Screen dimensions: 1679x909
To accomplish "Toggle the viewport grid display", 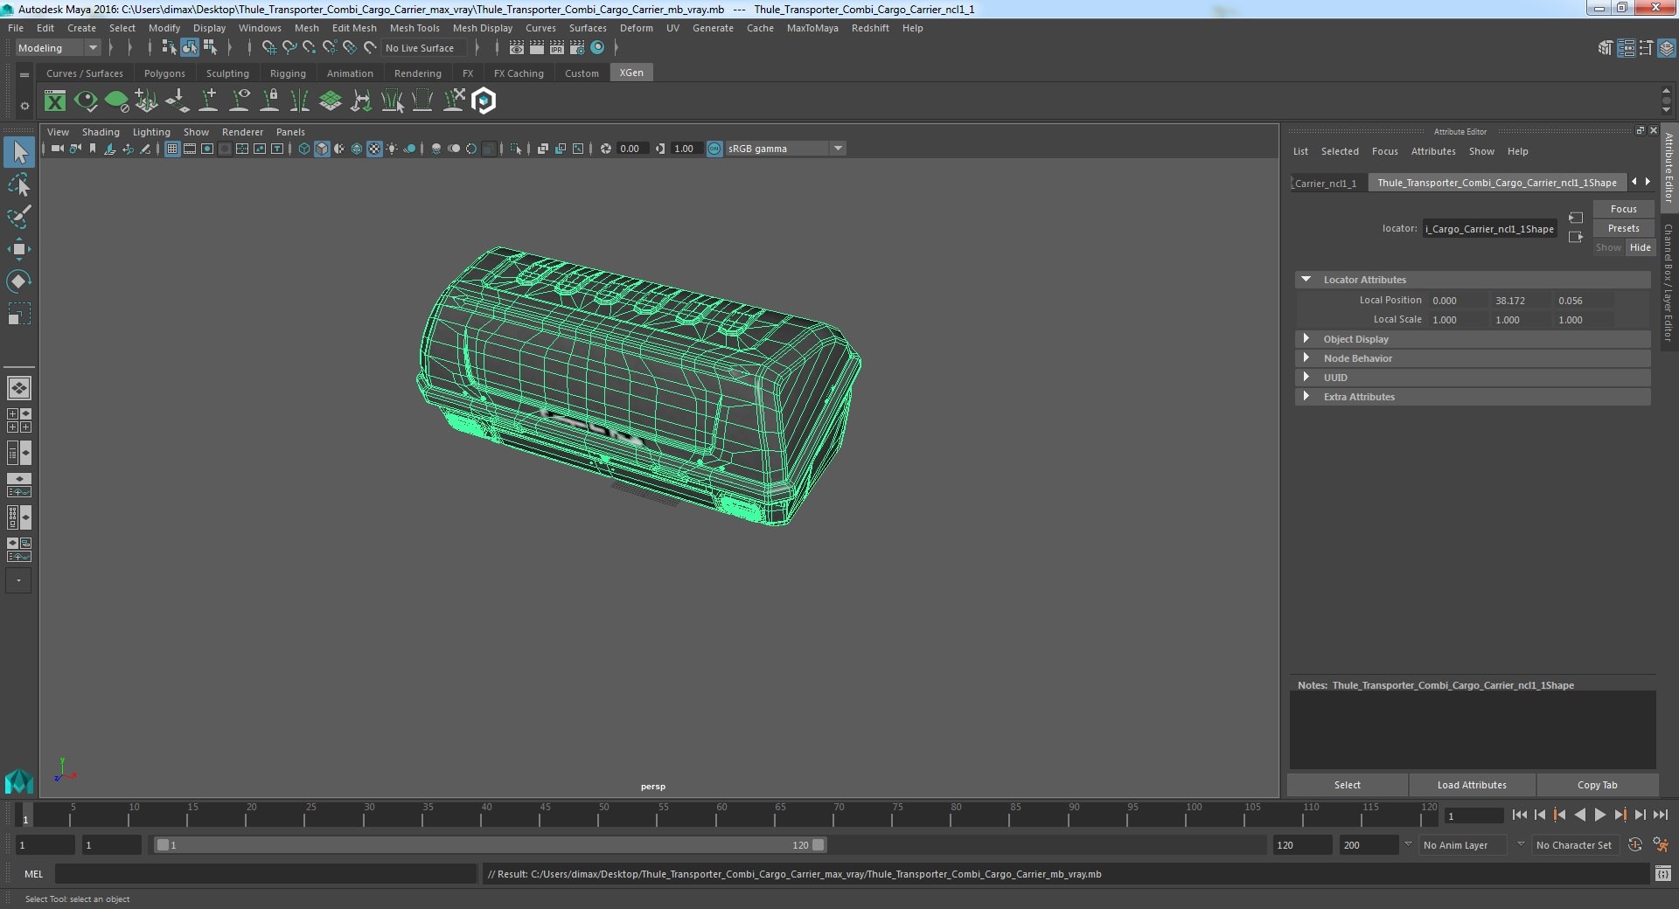I will [172, 149].
